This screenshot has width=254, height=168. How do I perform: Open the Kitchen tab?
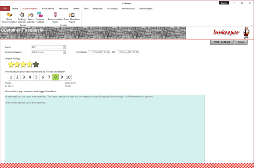click(76, 8)
